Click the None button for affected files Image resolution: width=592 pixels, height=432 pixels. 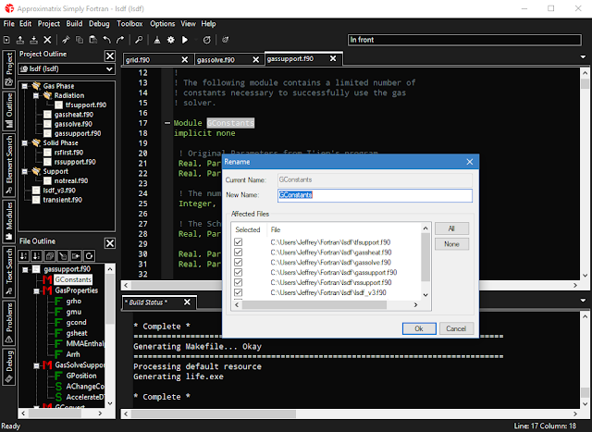[451, 244]
